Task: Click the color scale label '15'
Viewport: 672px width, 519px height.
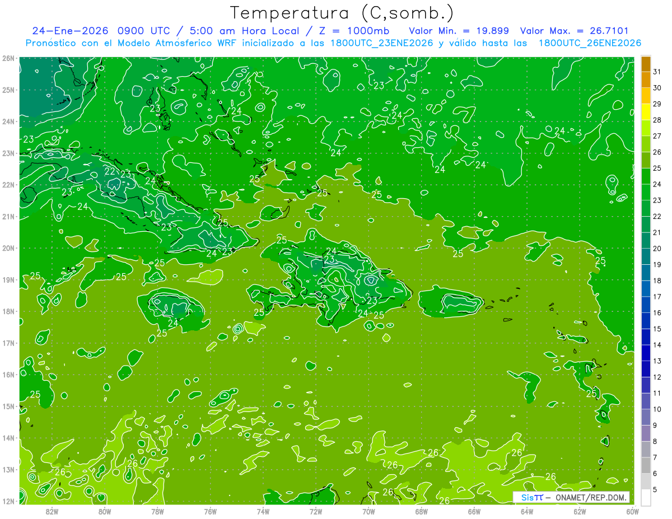Action: pos(657,329)
